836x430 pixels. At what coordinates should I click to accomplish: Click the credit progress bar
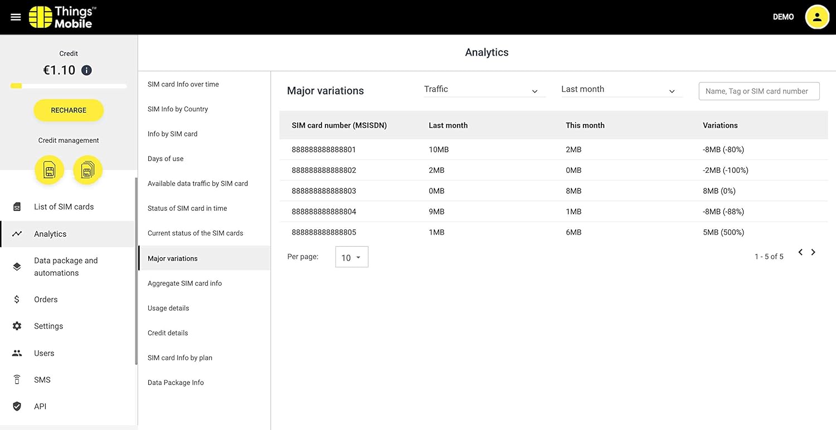69,86
